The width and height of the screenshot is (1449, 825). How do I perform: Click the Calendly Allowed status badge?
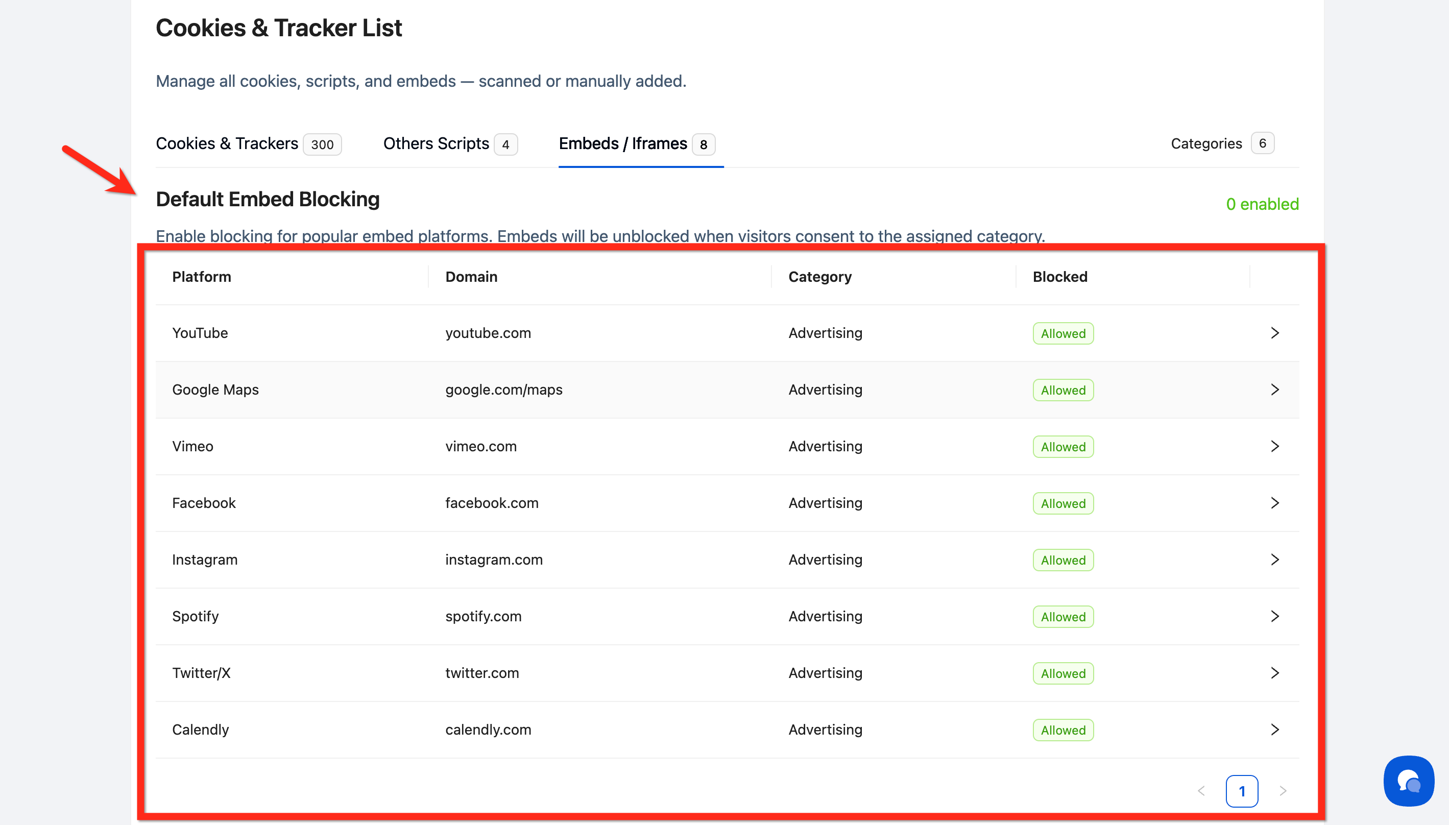(1062, 731)
